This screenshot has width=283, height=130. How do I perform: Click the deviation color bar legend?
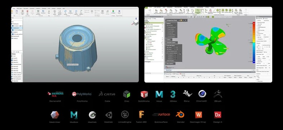point(254,43)
